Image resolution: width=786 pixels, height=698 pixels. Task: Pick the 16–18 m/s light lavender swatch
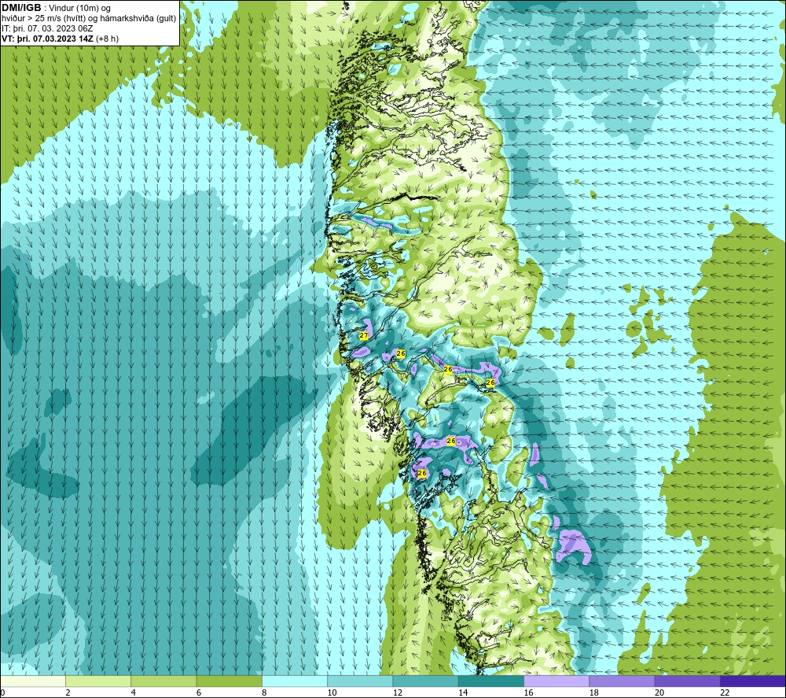tap(556, 681)
